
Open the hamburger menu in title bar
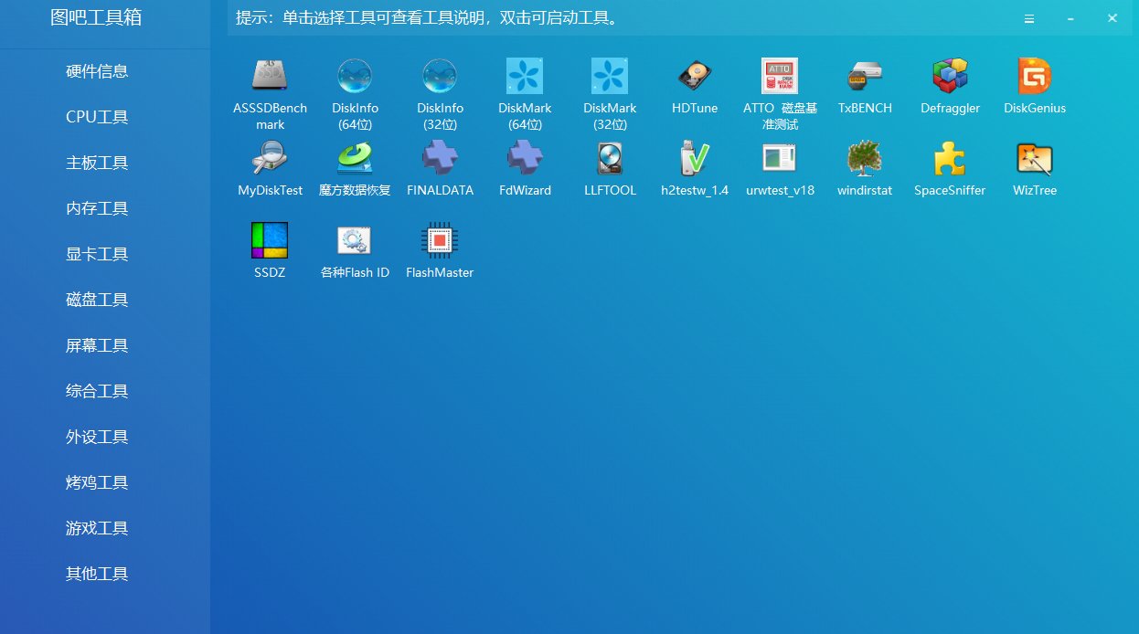(x=1029, y=18)
